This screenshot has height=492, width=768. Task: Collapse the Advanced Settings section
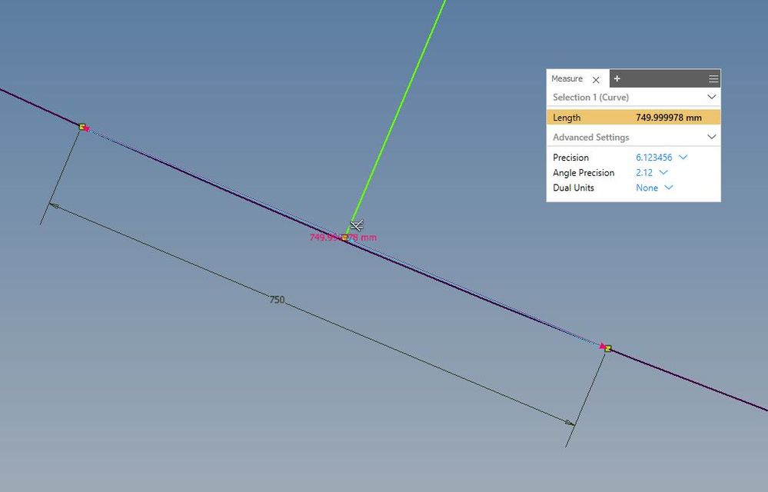711,137
